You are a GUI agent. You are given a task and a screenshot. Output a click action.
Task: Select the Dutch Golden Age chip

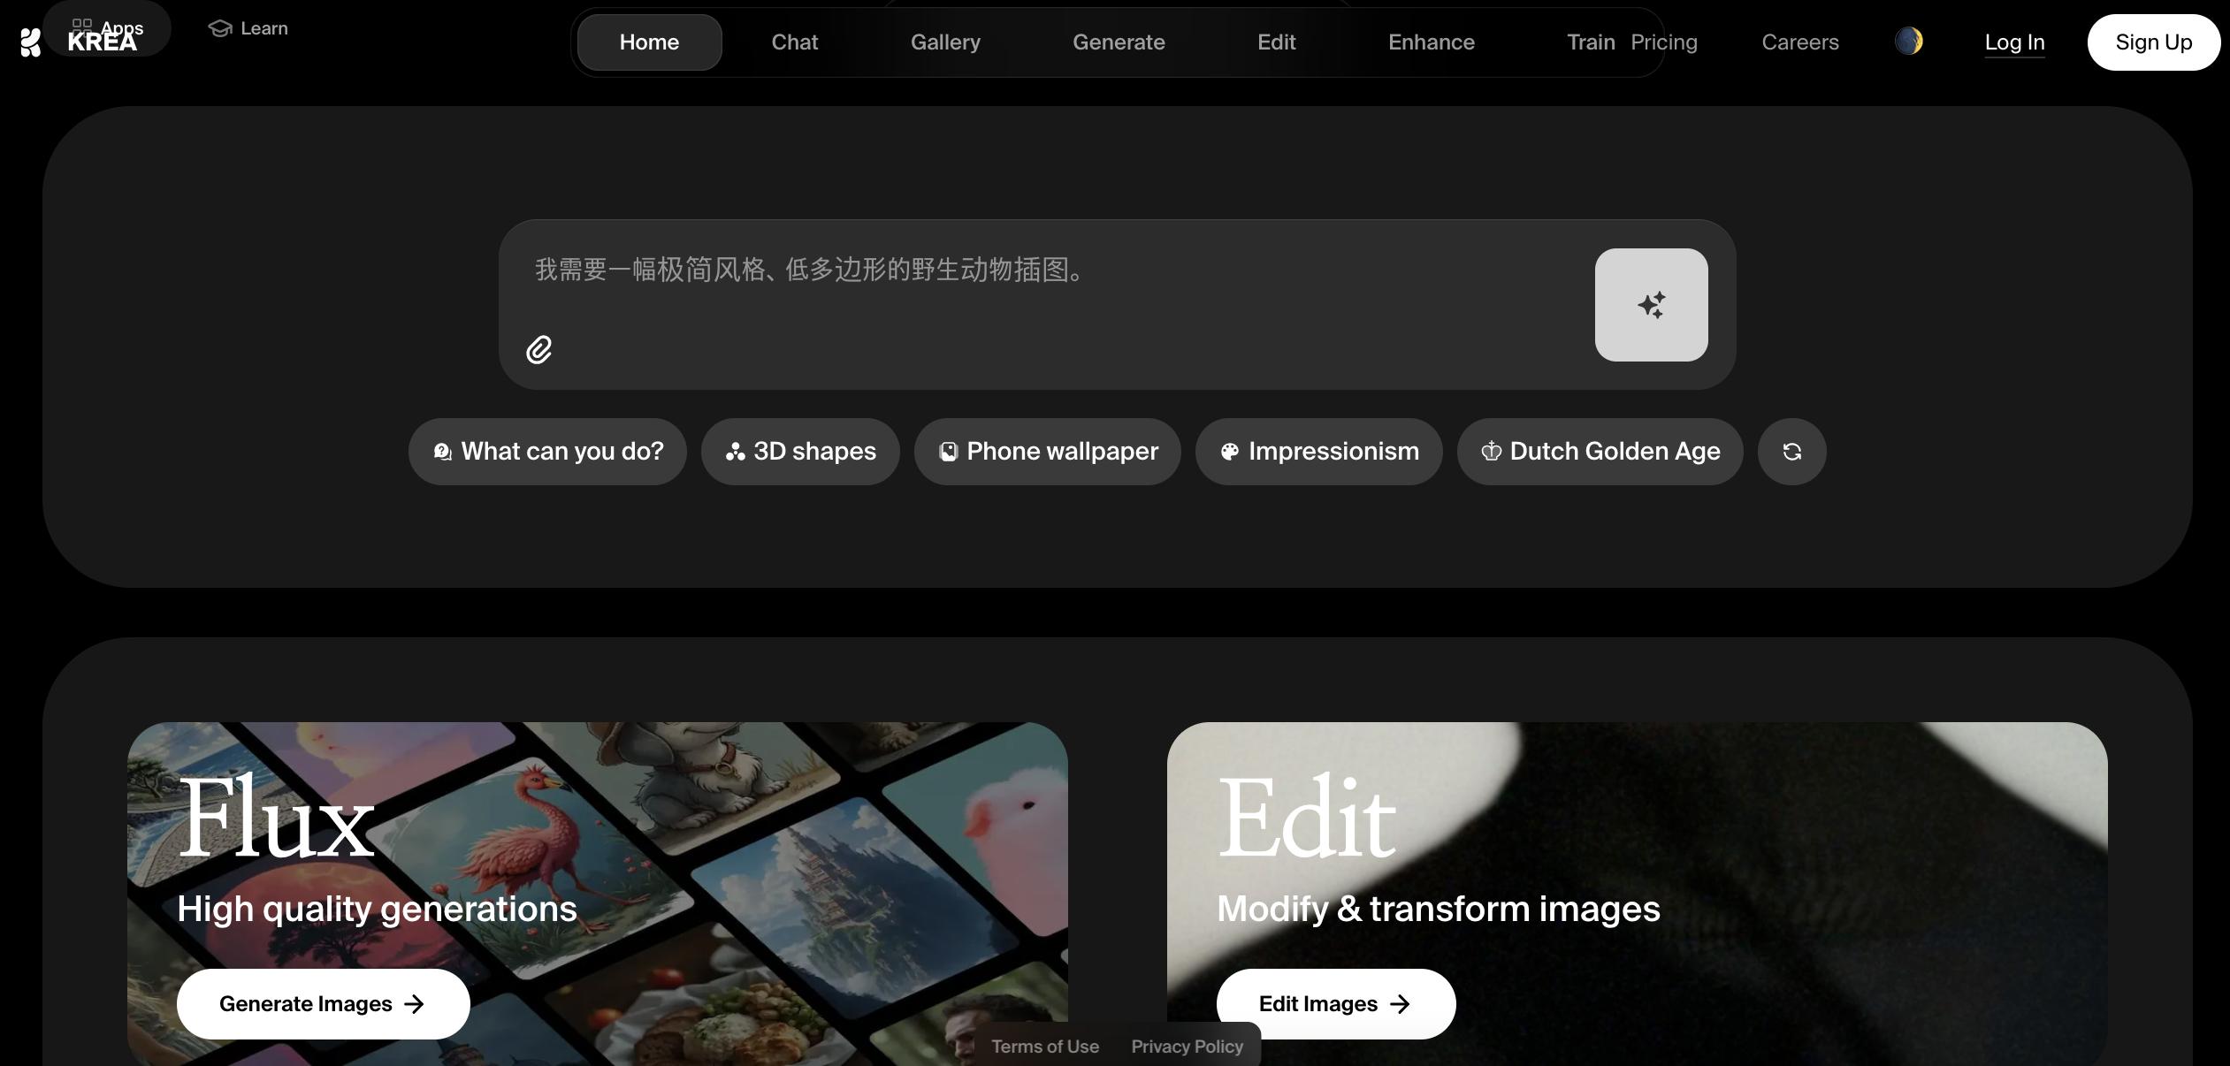(x=1600, y=452)
